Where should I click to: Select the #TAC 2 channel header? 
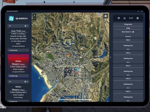pyautogui.click(x=128, y=53)
